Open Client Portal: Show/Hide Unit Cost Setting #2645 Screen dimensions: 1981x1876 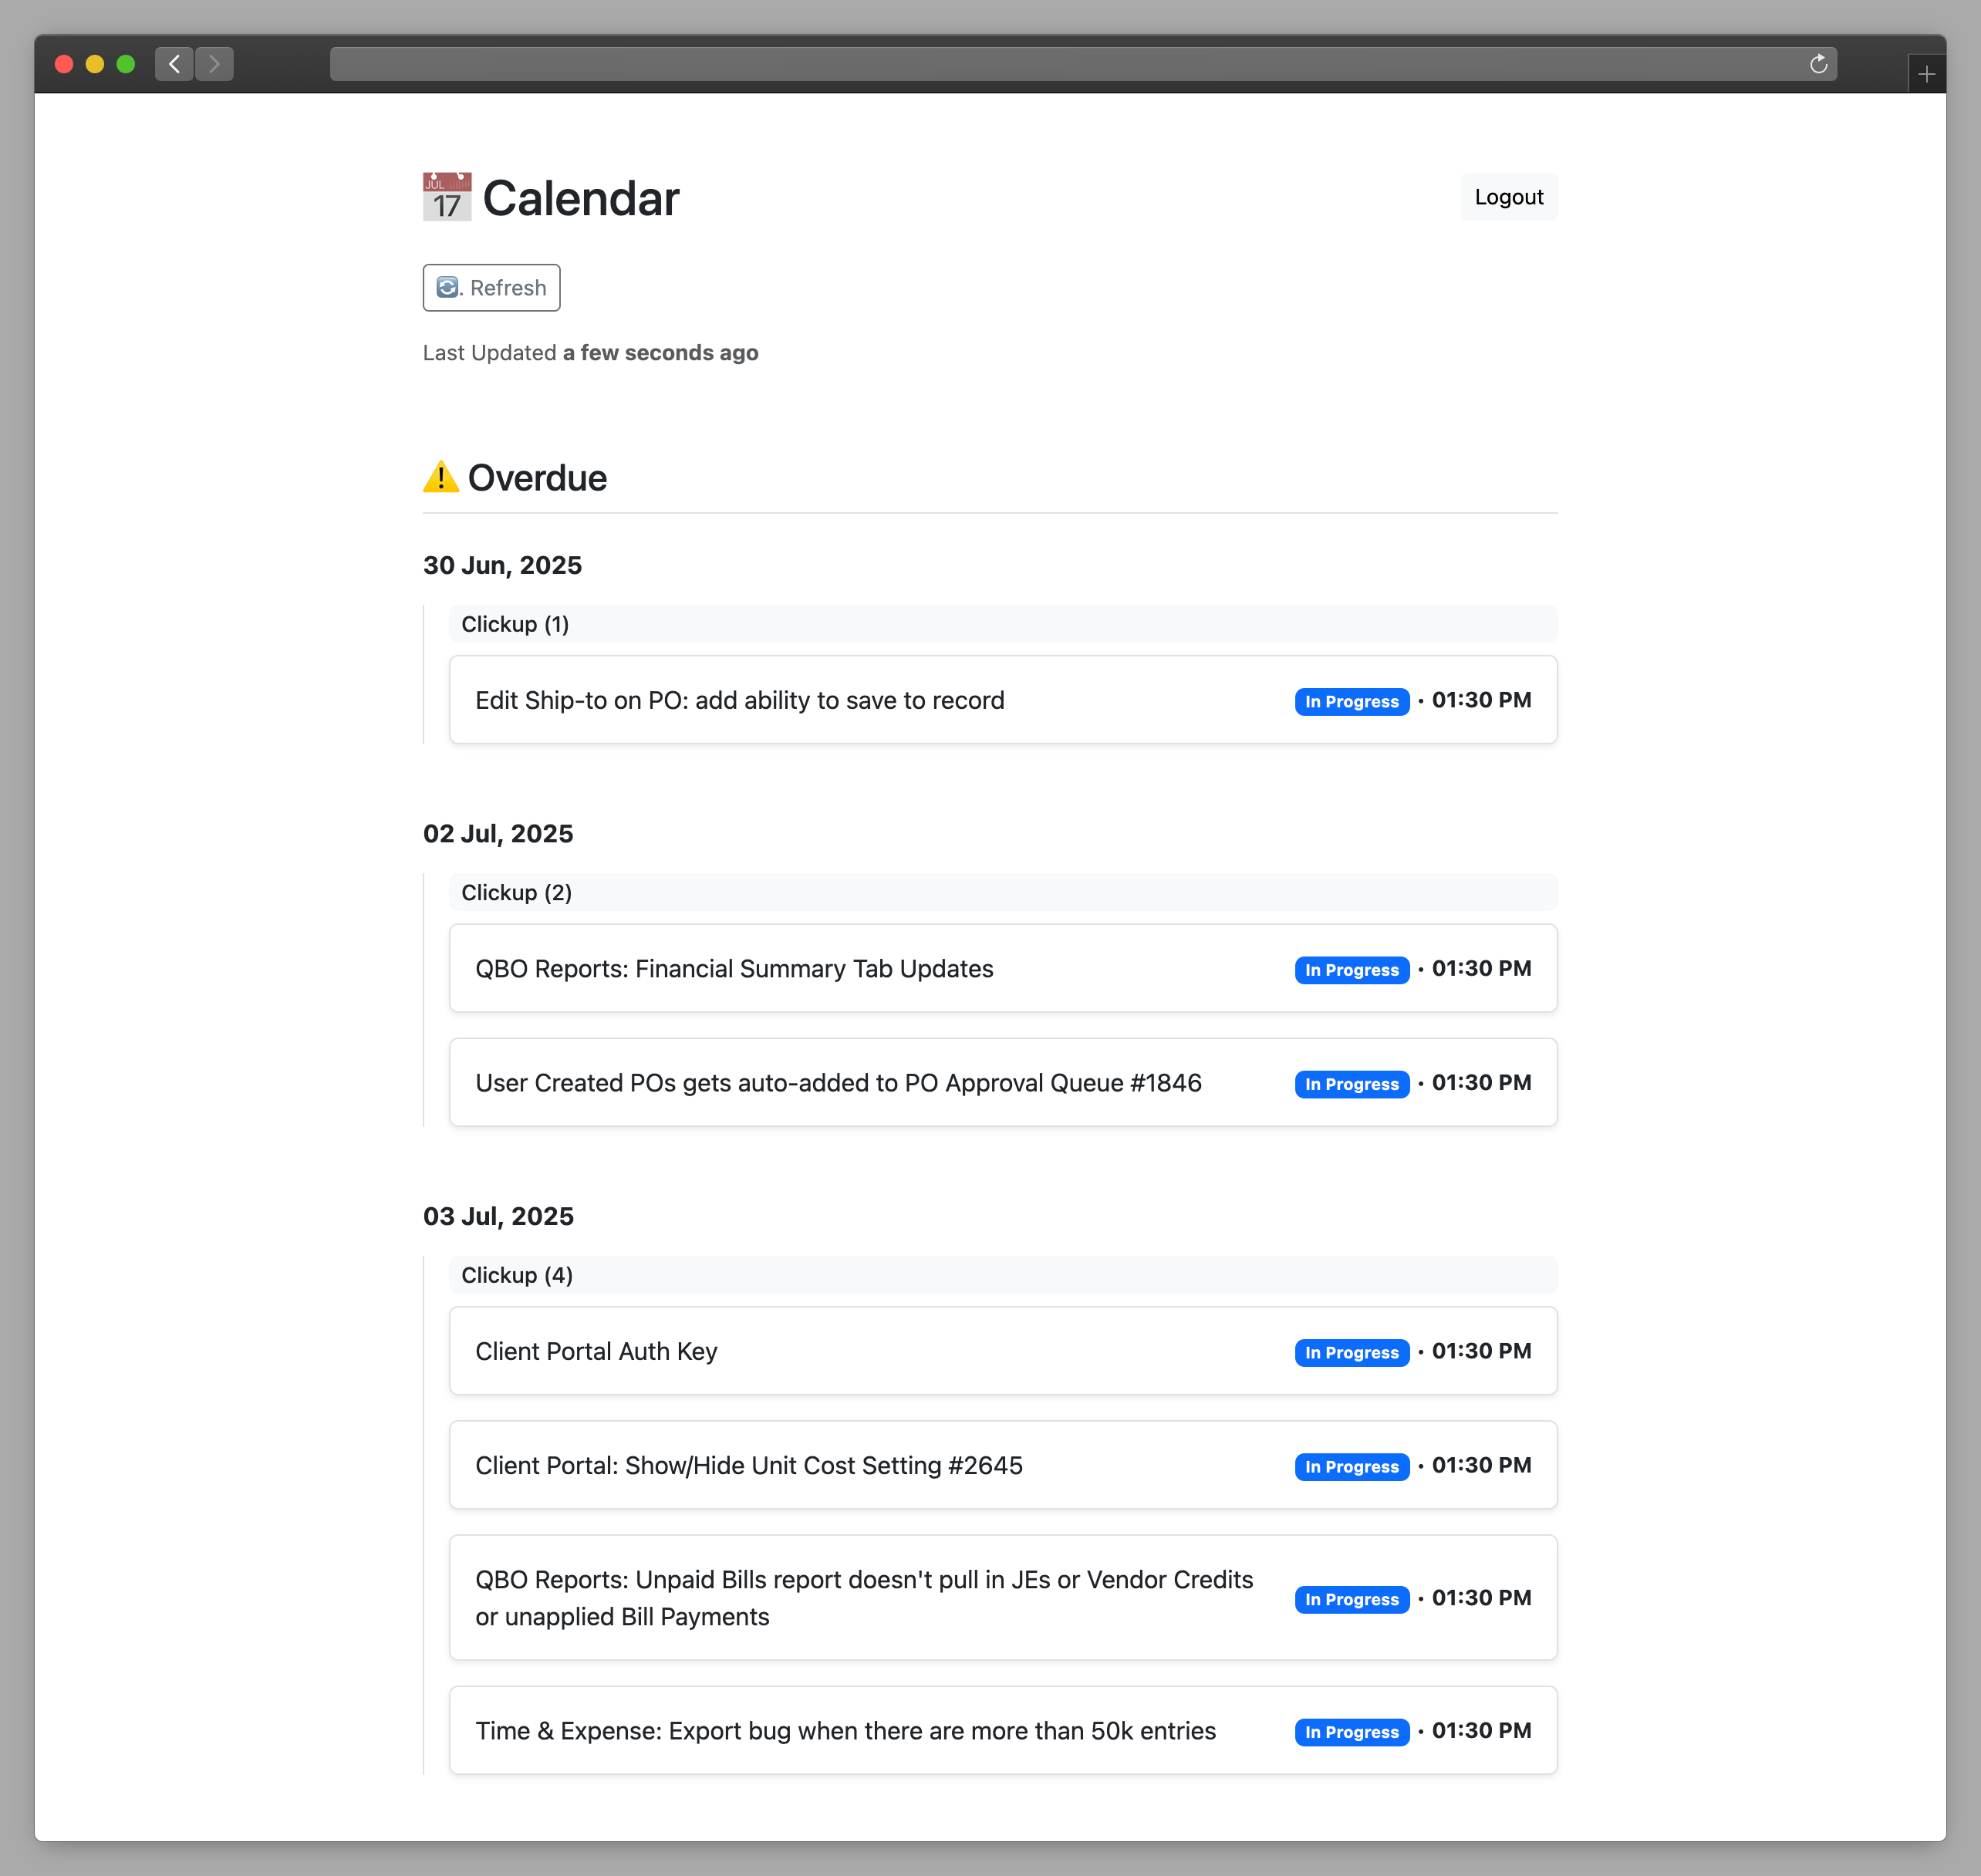tap(1003, 1465)
